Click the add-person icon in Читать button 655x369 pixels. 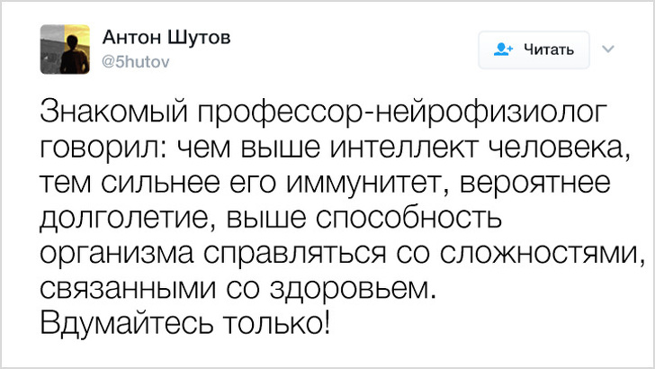coord(505,49)
